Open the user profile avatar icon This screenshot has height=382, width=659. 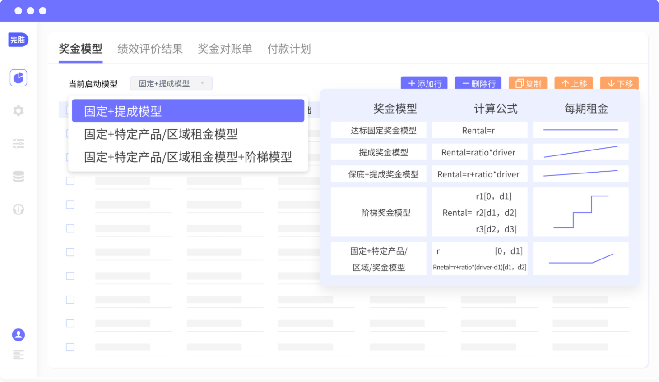(x=19, y=335)
